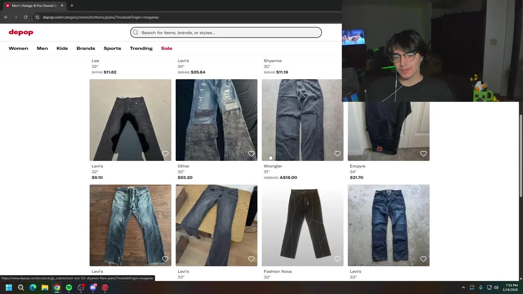This screenshot has width=523, height=294.
Task: Open the Sports menu
Action: tap(112, 48)
